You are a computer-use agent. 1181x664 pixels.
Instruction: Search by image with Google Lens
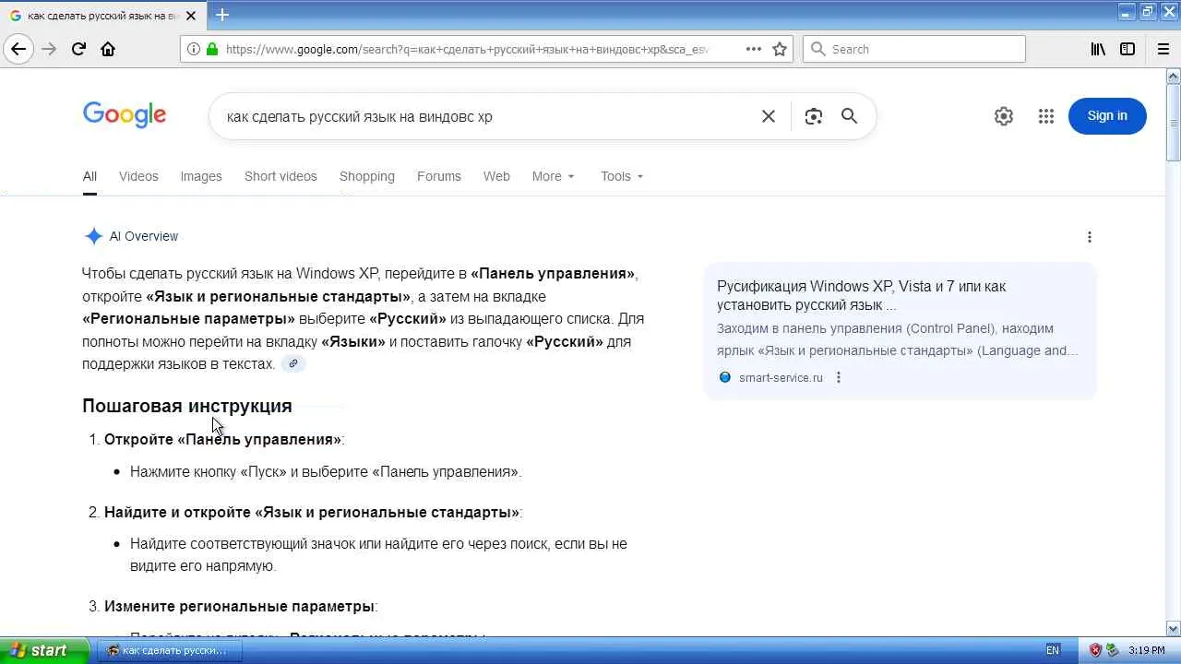813,116
